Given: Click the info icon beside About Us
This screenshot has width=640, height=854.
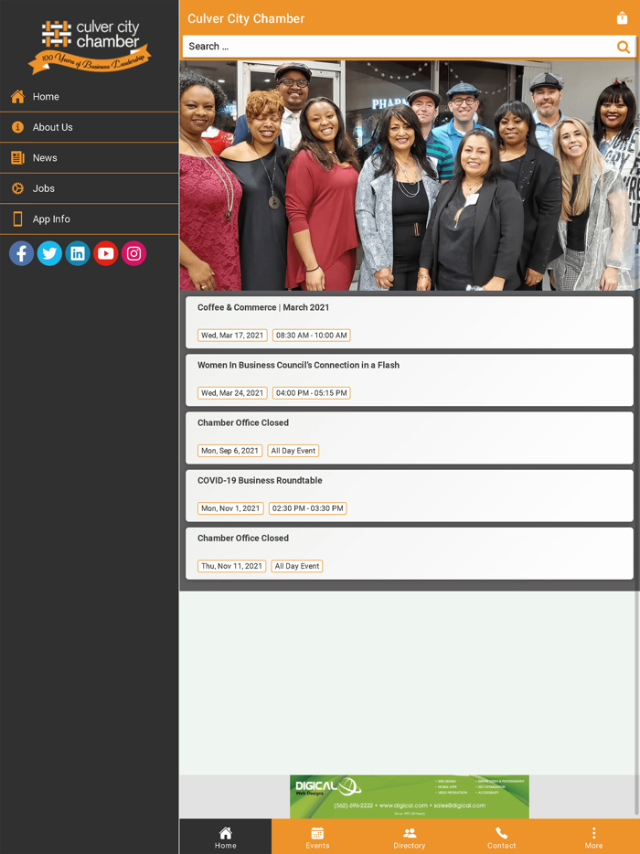Looking at the screenshot, I should (x=18, y=127).
